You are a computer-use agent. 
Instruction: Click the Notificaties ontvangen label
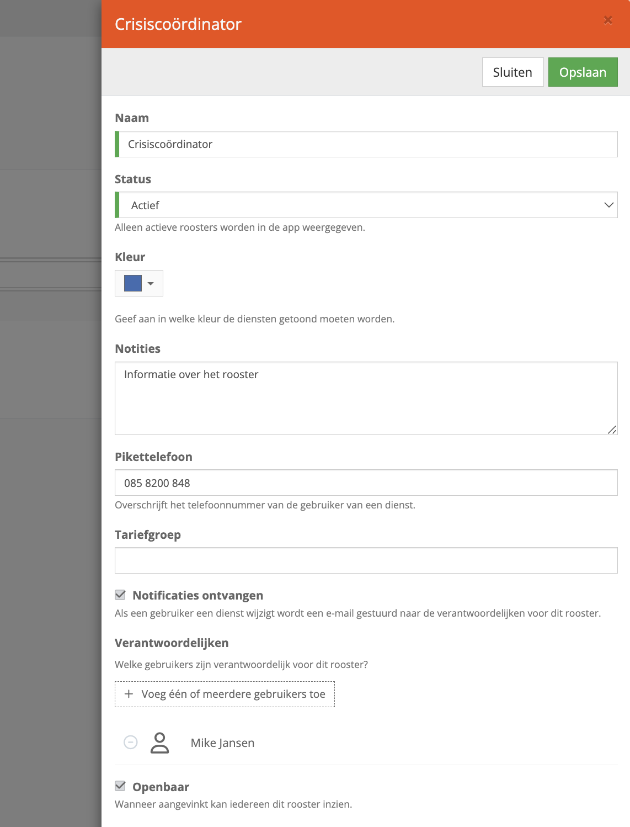197,595
